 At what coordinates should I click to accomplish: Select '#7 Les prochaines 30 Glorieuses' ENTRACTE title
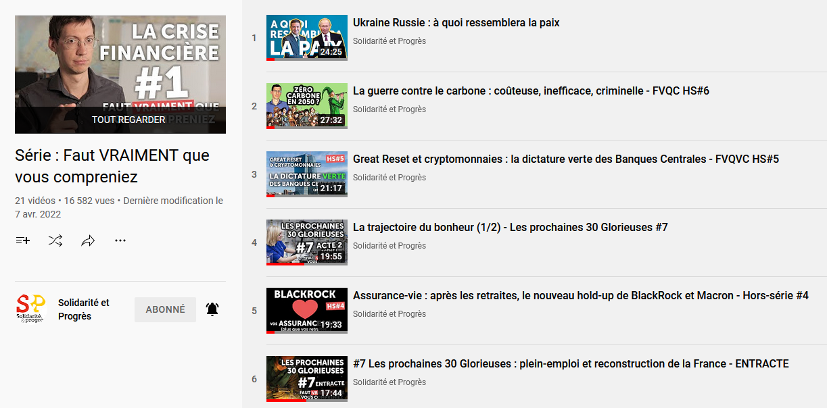click(x=570, y=364)
